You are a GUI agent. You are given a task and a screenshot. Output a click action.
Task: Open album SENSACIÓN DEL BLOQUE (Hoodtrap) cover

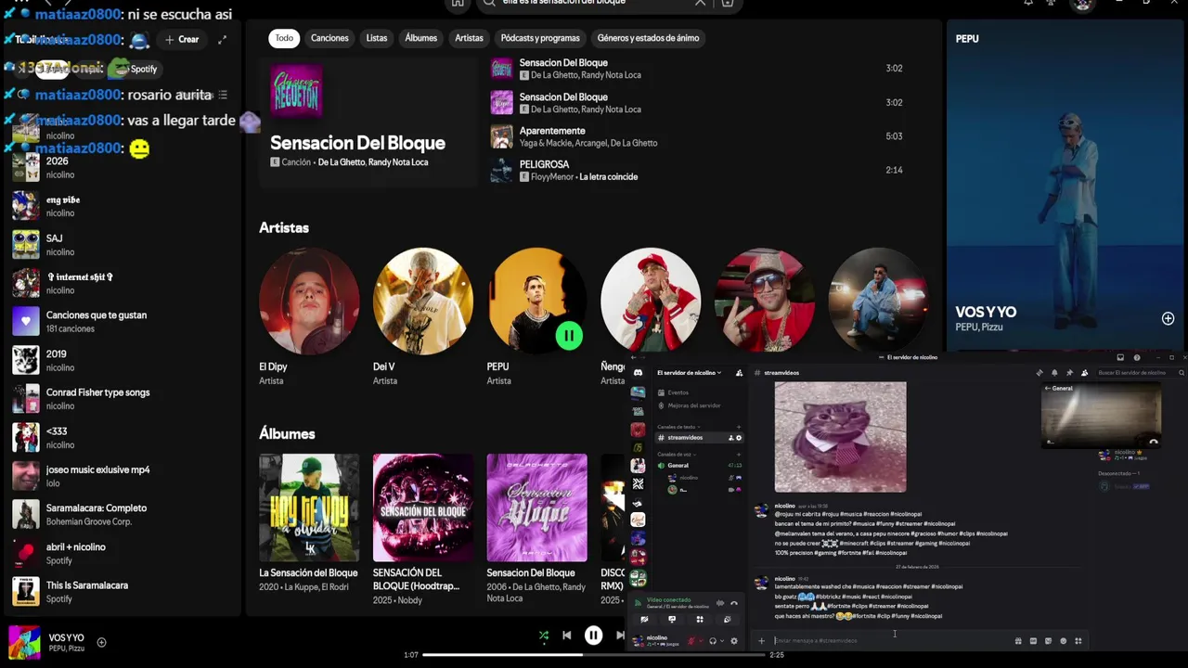coord(423,507)
